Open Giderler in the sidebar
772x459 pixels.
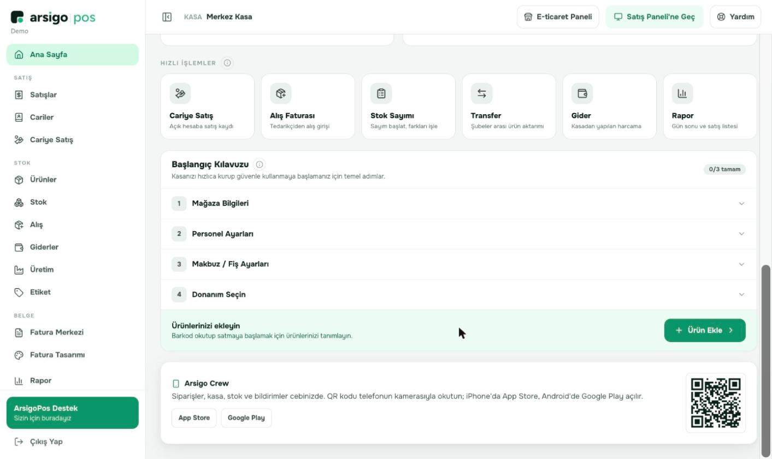(73, 247)
